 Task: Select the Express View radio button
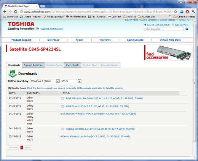tap(173, 25)
